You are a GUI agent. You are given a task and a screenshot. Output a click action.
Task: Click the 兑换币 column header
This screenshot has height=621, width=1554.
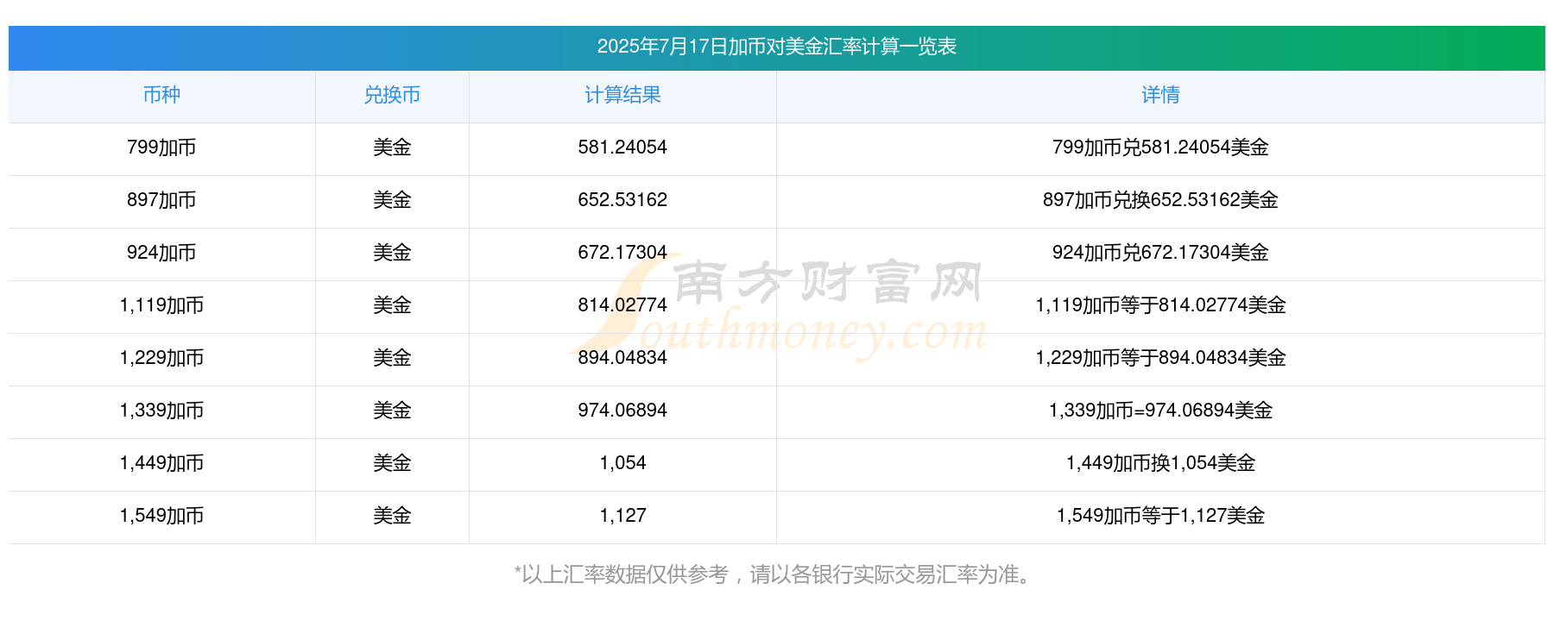[392, 95]
